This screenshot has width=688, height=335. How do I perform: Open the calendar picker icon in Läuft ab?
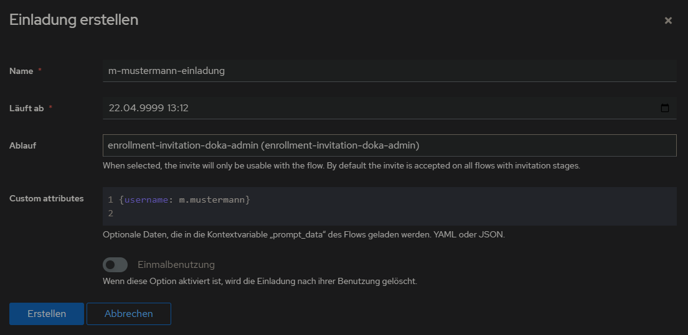coord(665,108)
